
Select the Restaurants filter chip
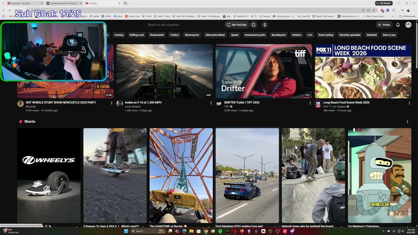click(x=157, y=35)
